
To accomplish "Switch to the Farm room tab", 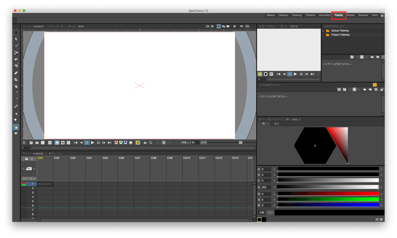I will [375, 15].
